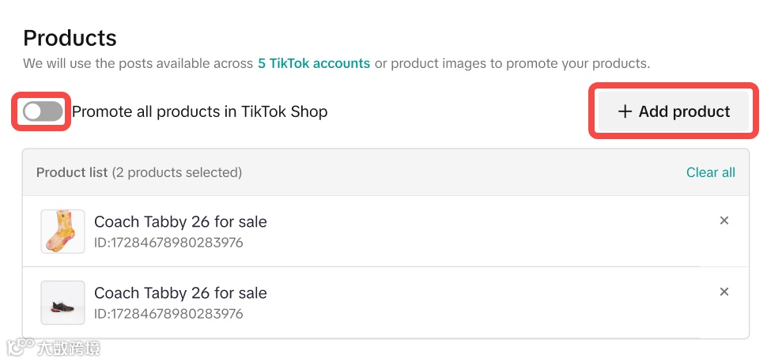Select Coach Tabby title beside sneaker image
Image resolution: width=767 pixels, height=362 pixels.
point(180,292)
